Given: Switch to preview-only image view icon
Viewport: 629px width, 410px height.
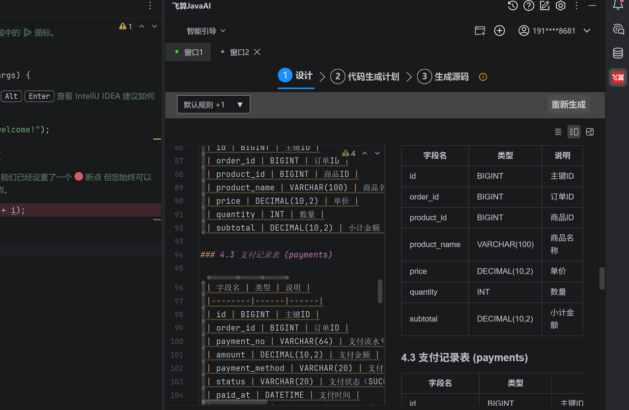Looking at the screenshot, I should click(590, 132).
